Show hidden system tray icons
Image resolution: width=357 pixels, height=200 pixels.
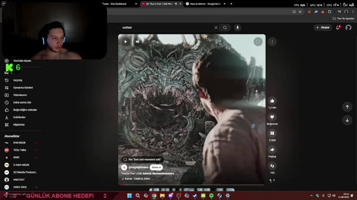coord(311,196)
